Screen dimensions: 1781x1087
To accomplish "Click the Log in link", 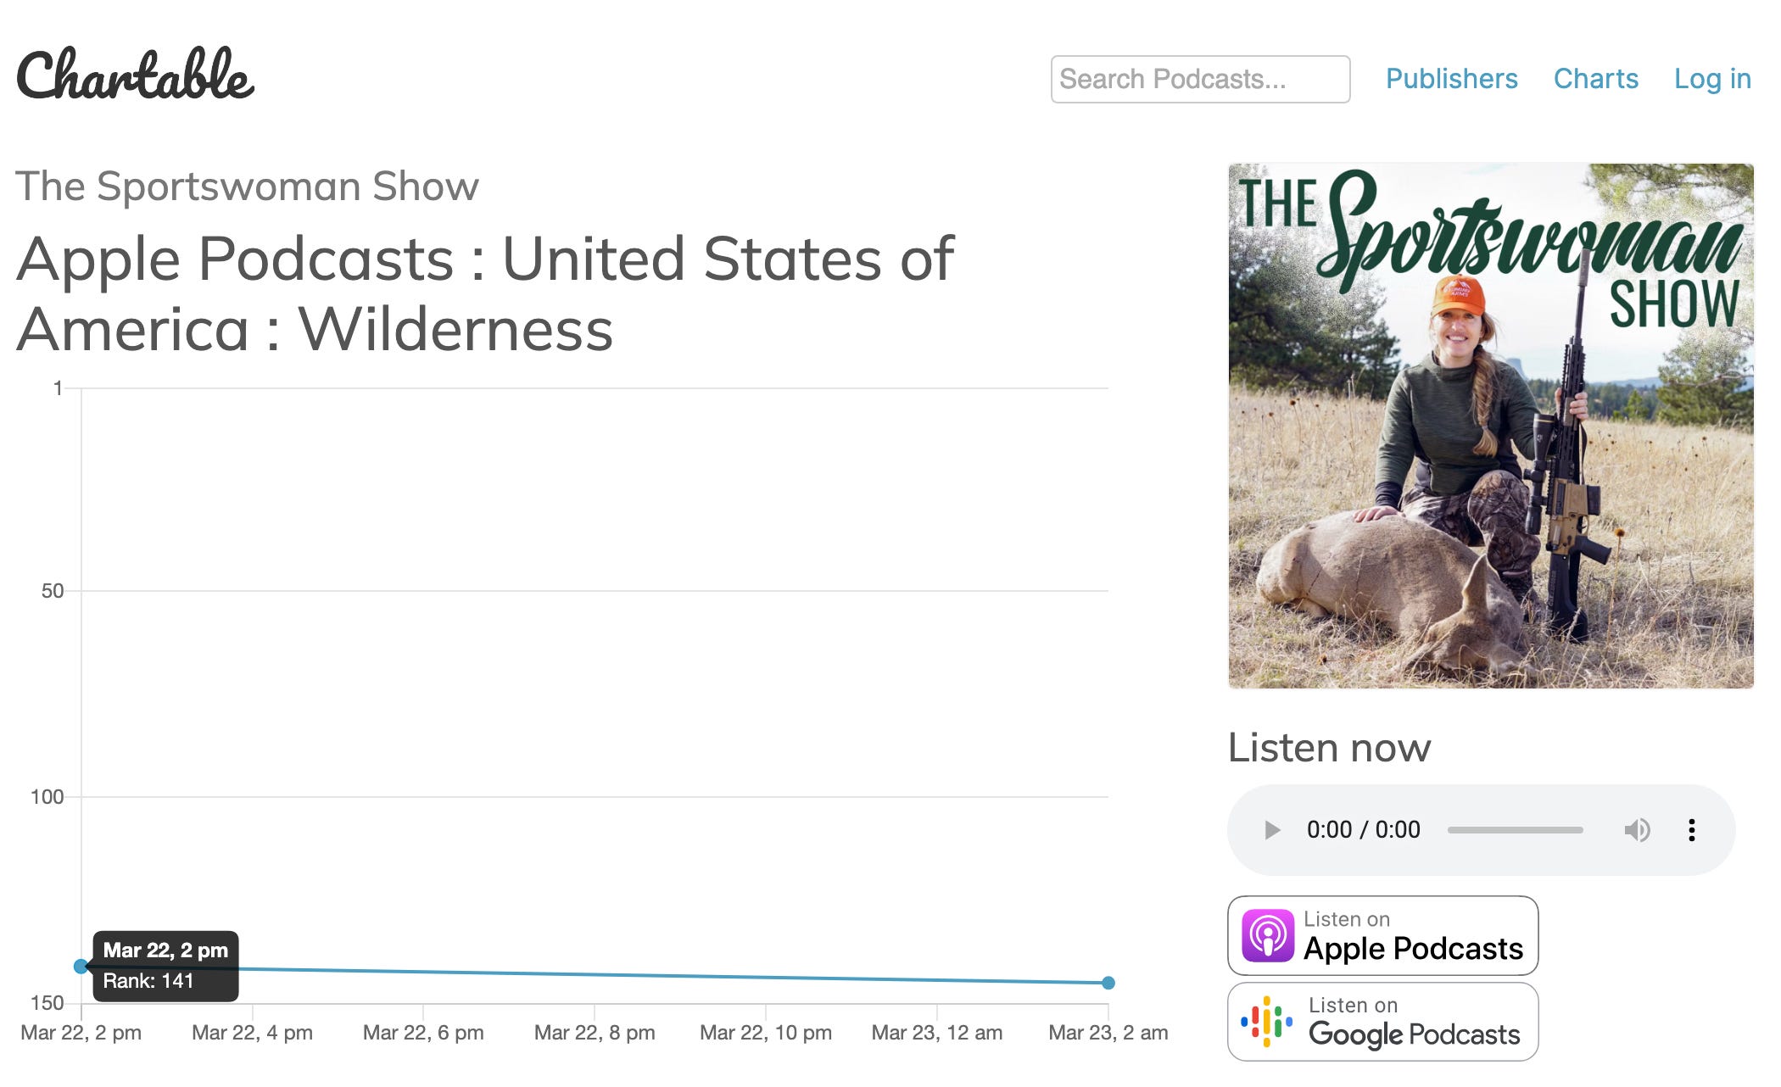I will [x=1712, y=79].
